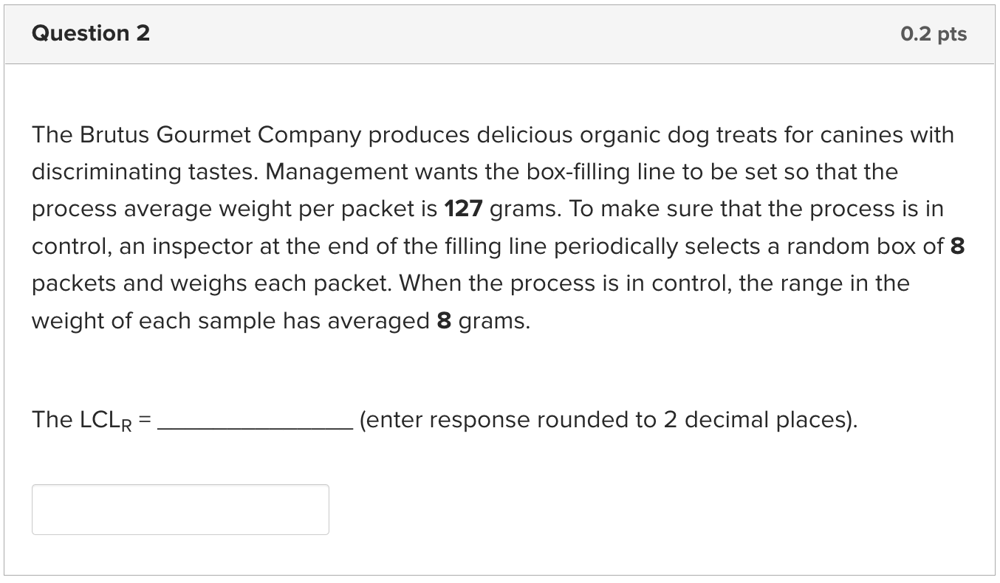
Task: Click the gray header bar of Question 2
Action: 499,33
